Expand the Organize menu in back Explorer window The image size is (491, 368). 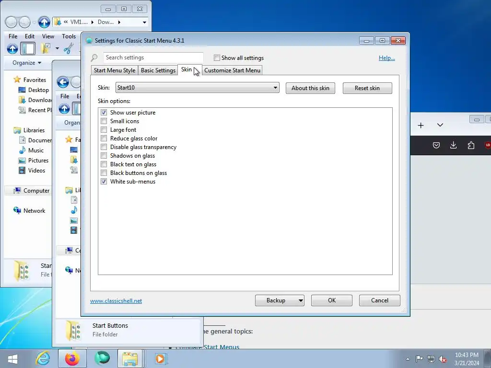tap(27, 63)
